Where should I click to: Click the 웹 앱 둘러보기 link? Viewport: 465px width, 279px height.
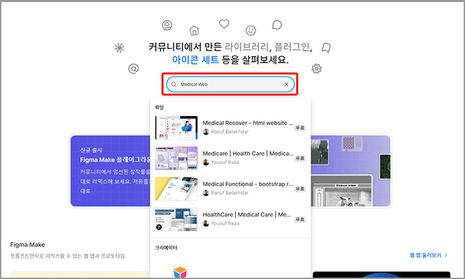click(428, 255)
